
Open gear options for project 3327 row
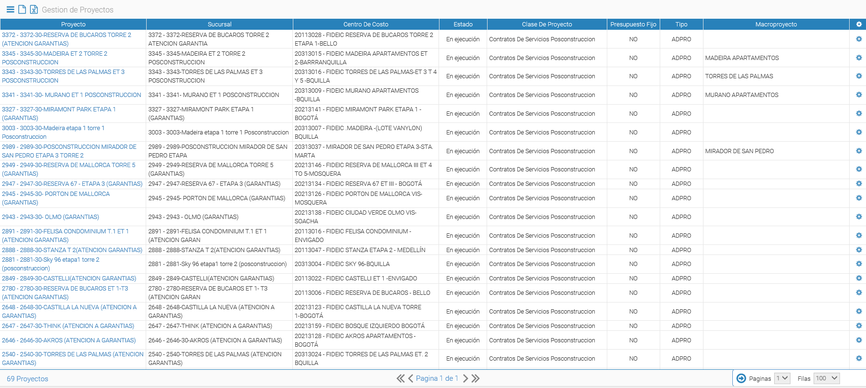[859, 113]
